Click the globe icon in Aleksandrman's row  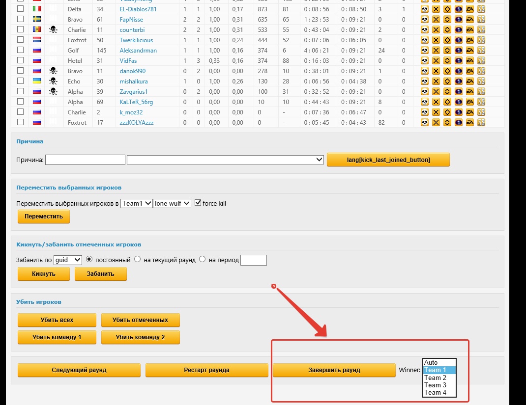click(458, 51)
